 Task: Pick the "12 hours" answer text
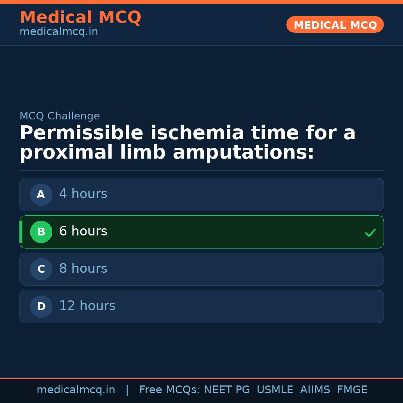[87, 306]
